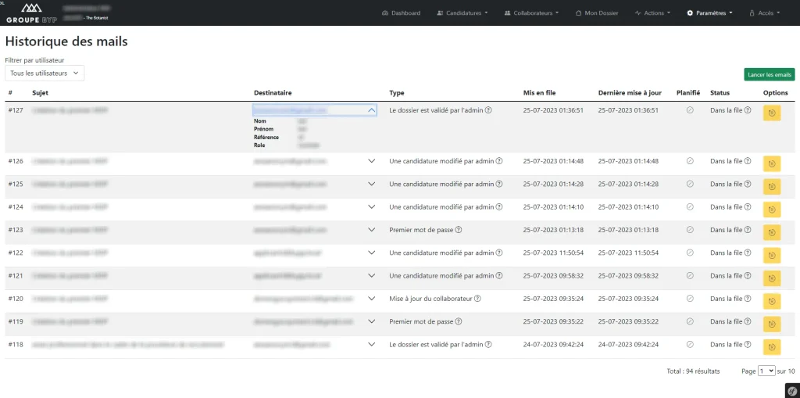The width and height of the screenshot is (800, 398).
Task: Click help icon next to type in row #126
Action: click(499, 161)
